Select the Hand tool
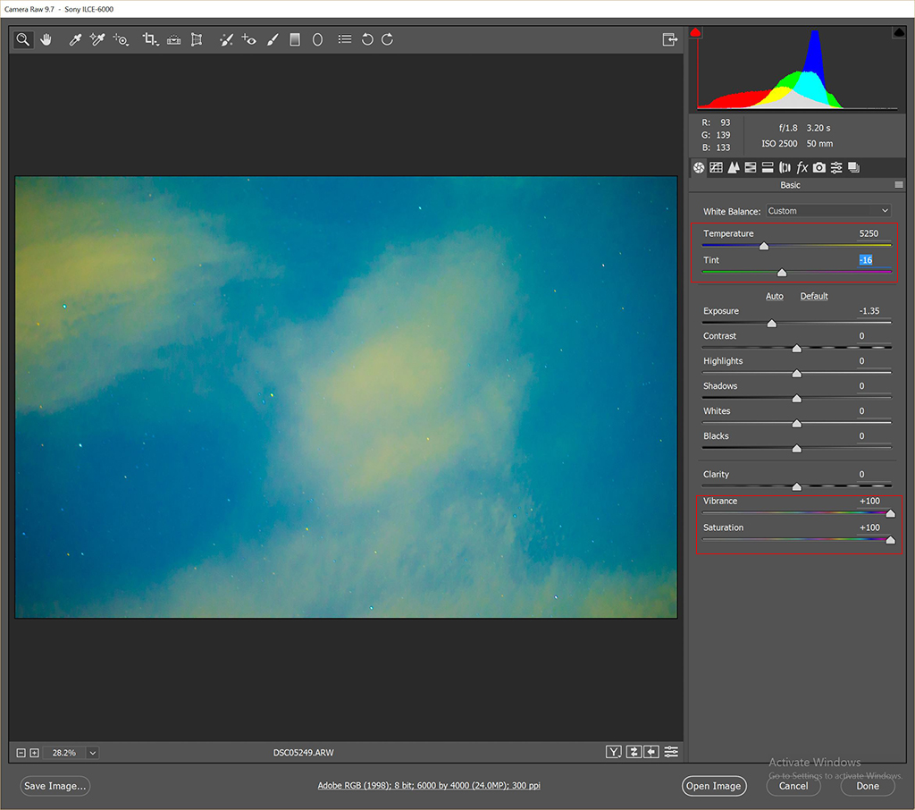This screenshot has width=915, height=810. (46, 39)
